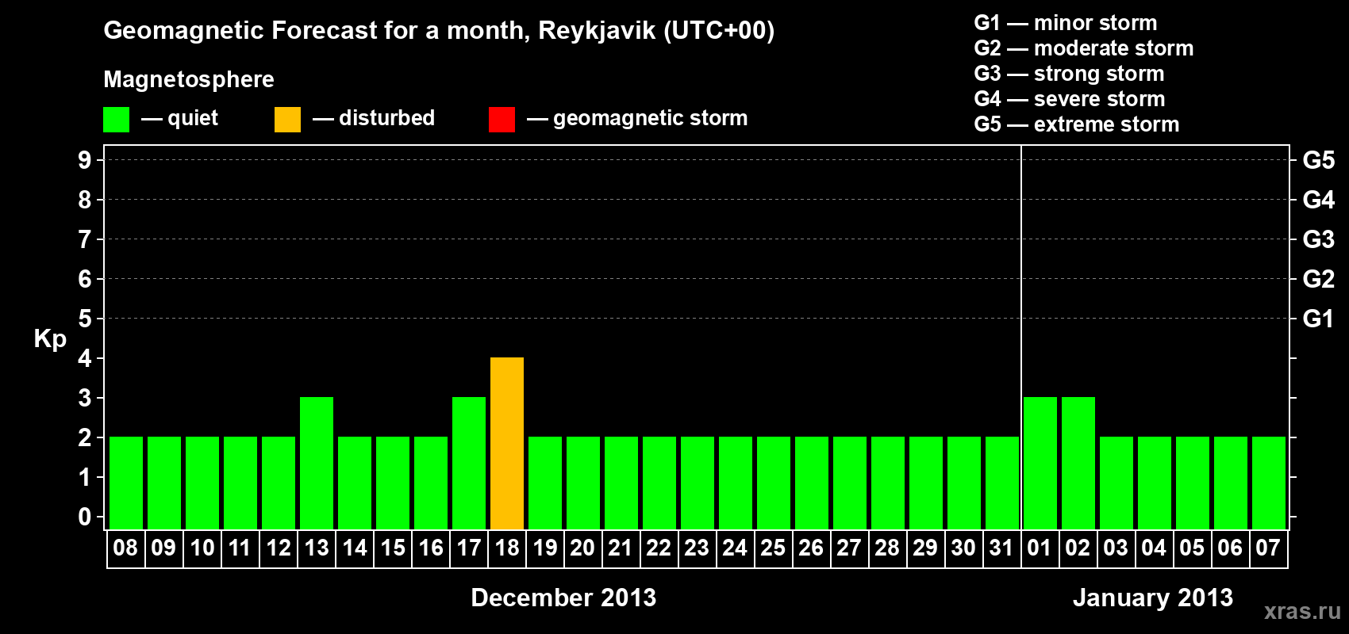
Task: Click the date label 18
Action: (x=506, y=548)
